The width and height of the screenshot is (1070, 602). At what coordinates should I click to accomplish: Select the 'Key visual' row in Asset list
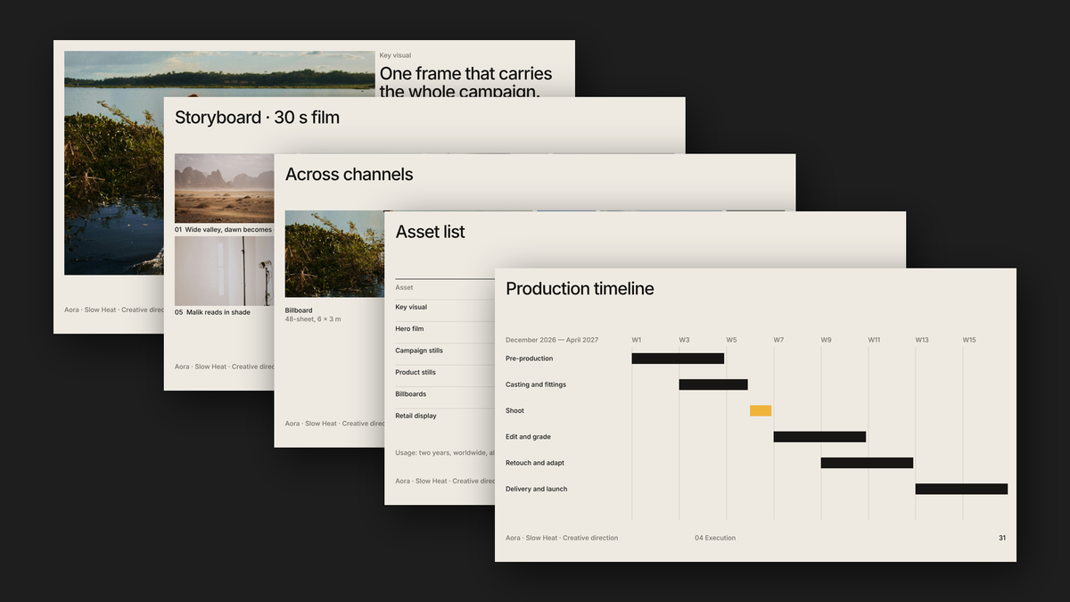445,307
